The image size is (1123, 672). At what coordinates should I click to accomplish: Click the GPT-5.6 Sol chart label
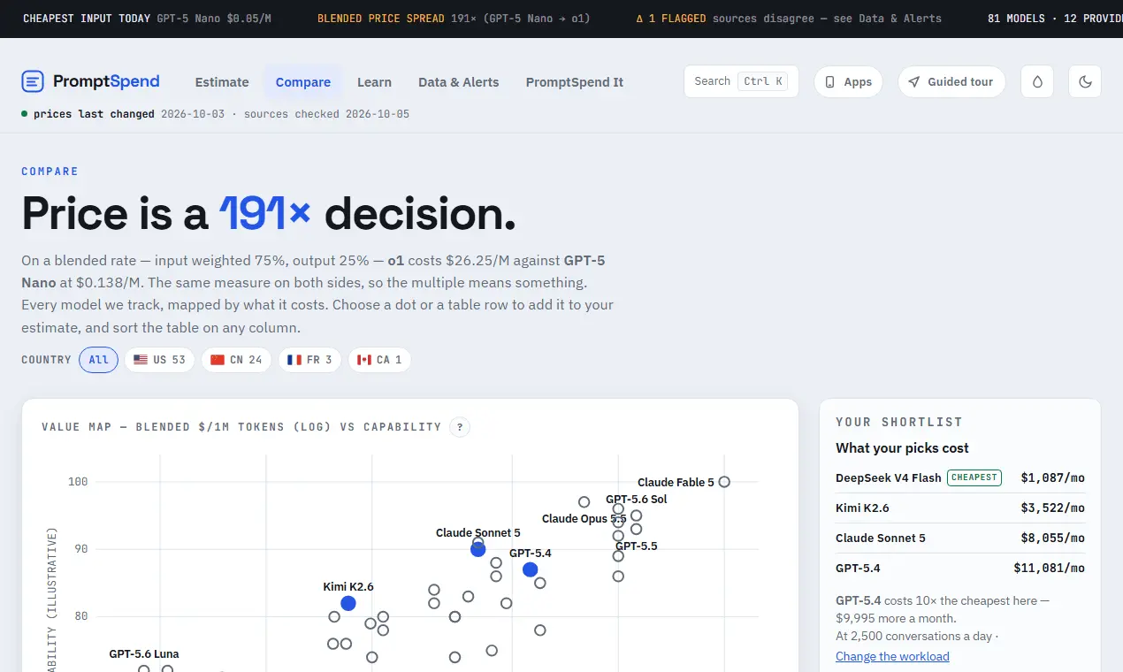point(637,500)
